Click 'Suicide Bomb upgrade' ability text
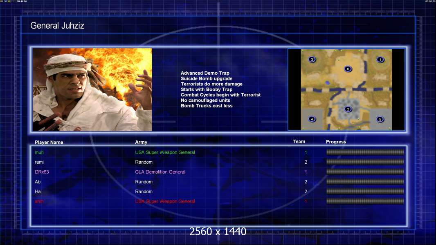The image size is (436, 245). (x=207, y=78)
